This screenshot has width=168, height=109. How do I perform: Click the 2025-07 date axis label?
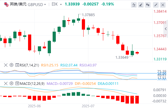coord(88,106)
